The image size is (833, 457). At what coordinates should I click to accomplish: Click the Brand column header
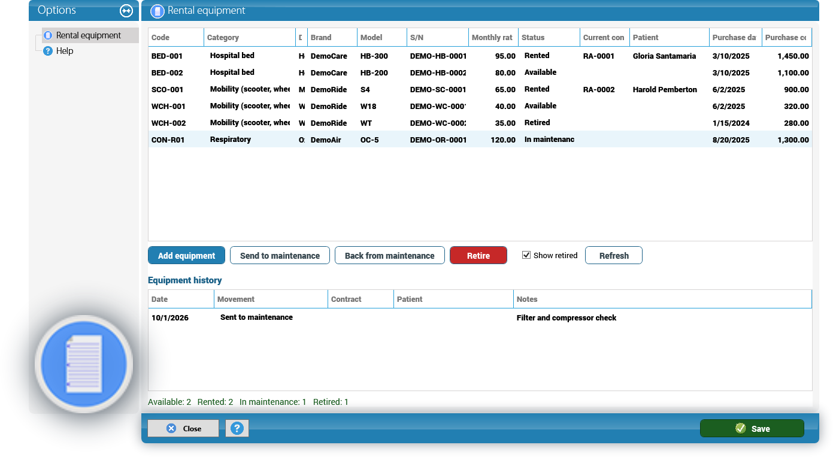(332, 37)
